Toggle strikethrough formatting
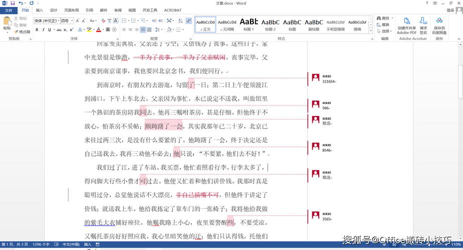Viewport: 463px width, 250px height. (59, 30)
